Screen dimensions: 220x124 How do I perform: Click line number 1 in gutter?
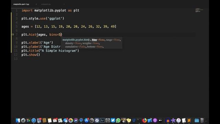17,10
